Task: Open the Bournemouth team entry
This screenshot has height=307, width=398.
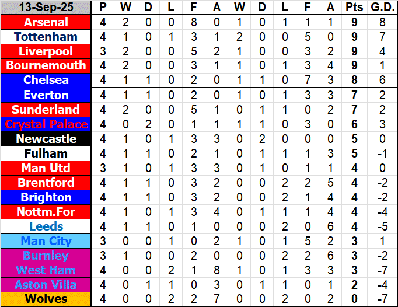Action: click(x=46, y=66)
